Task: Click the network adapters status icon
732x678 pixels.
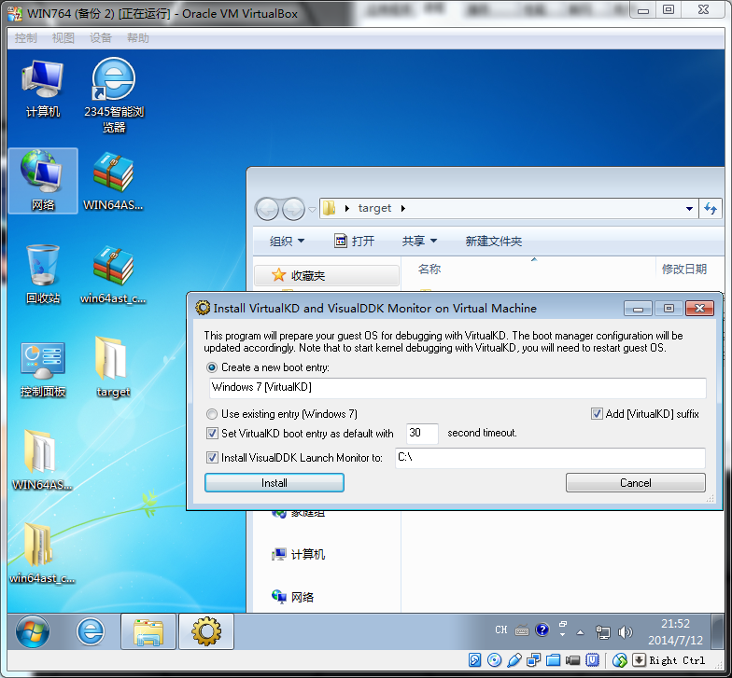Action: tap(533, 660)
